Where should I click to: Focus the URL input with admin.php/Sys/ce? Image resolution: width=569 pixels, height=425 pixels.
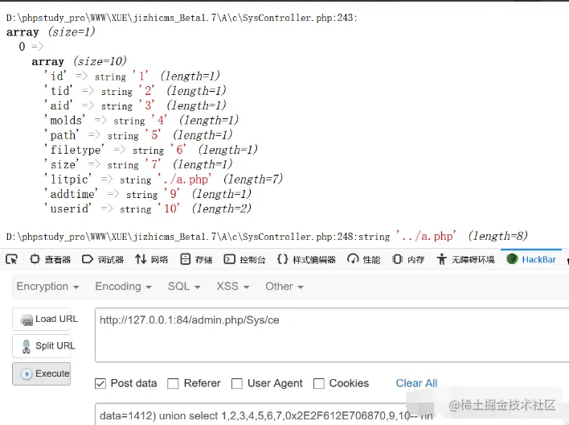(x=332, y=335)
